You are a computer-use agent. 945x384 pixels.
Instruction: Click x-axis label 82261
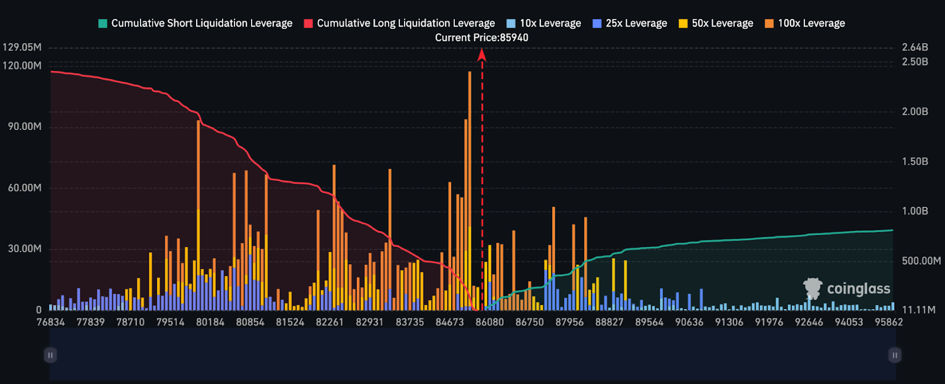point(330,322)
